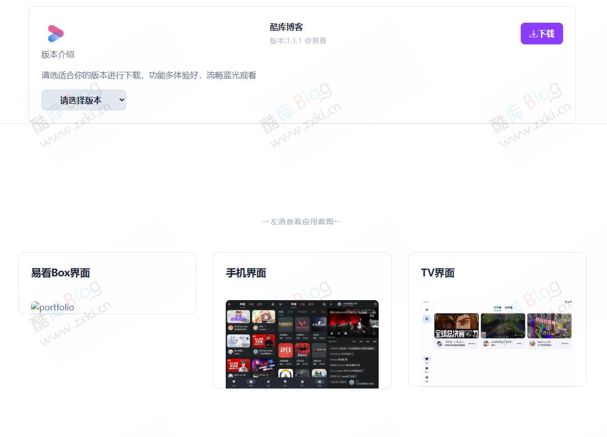Open the 请选择版本 version dropdown
Screen dimensions: 607x437
pos(84,100)
